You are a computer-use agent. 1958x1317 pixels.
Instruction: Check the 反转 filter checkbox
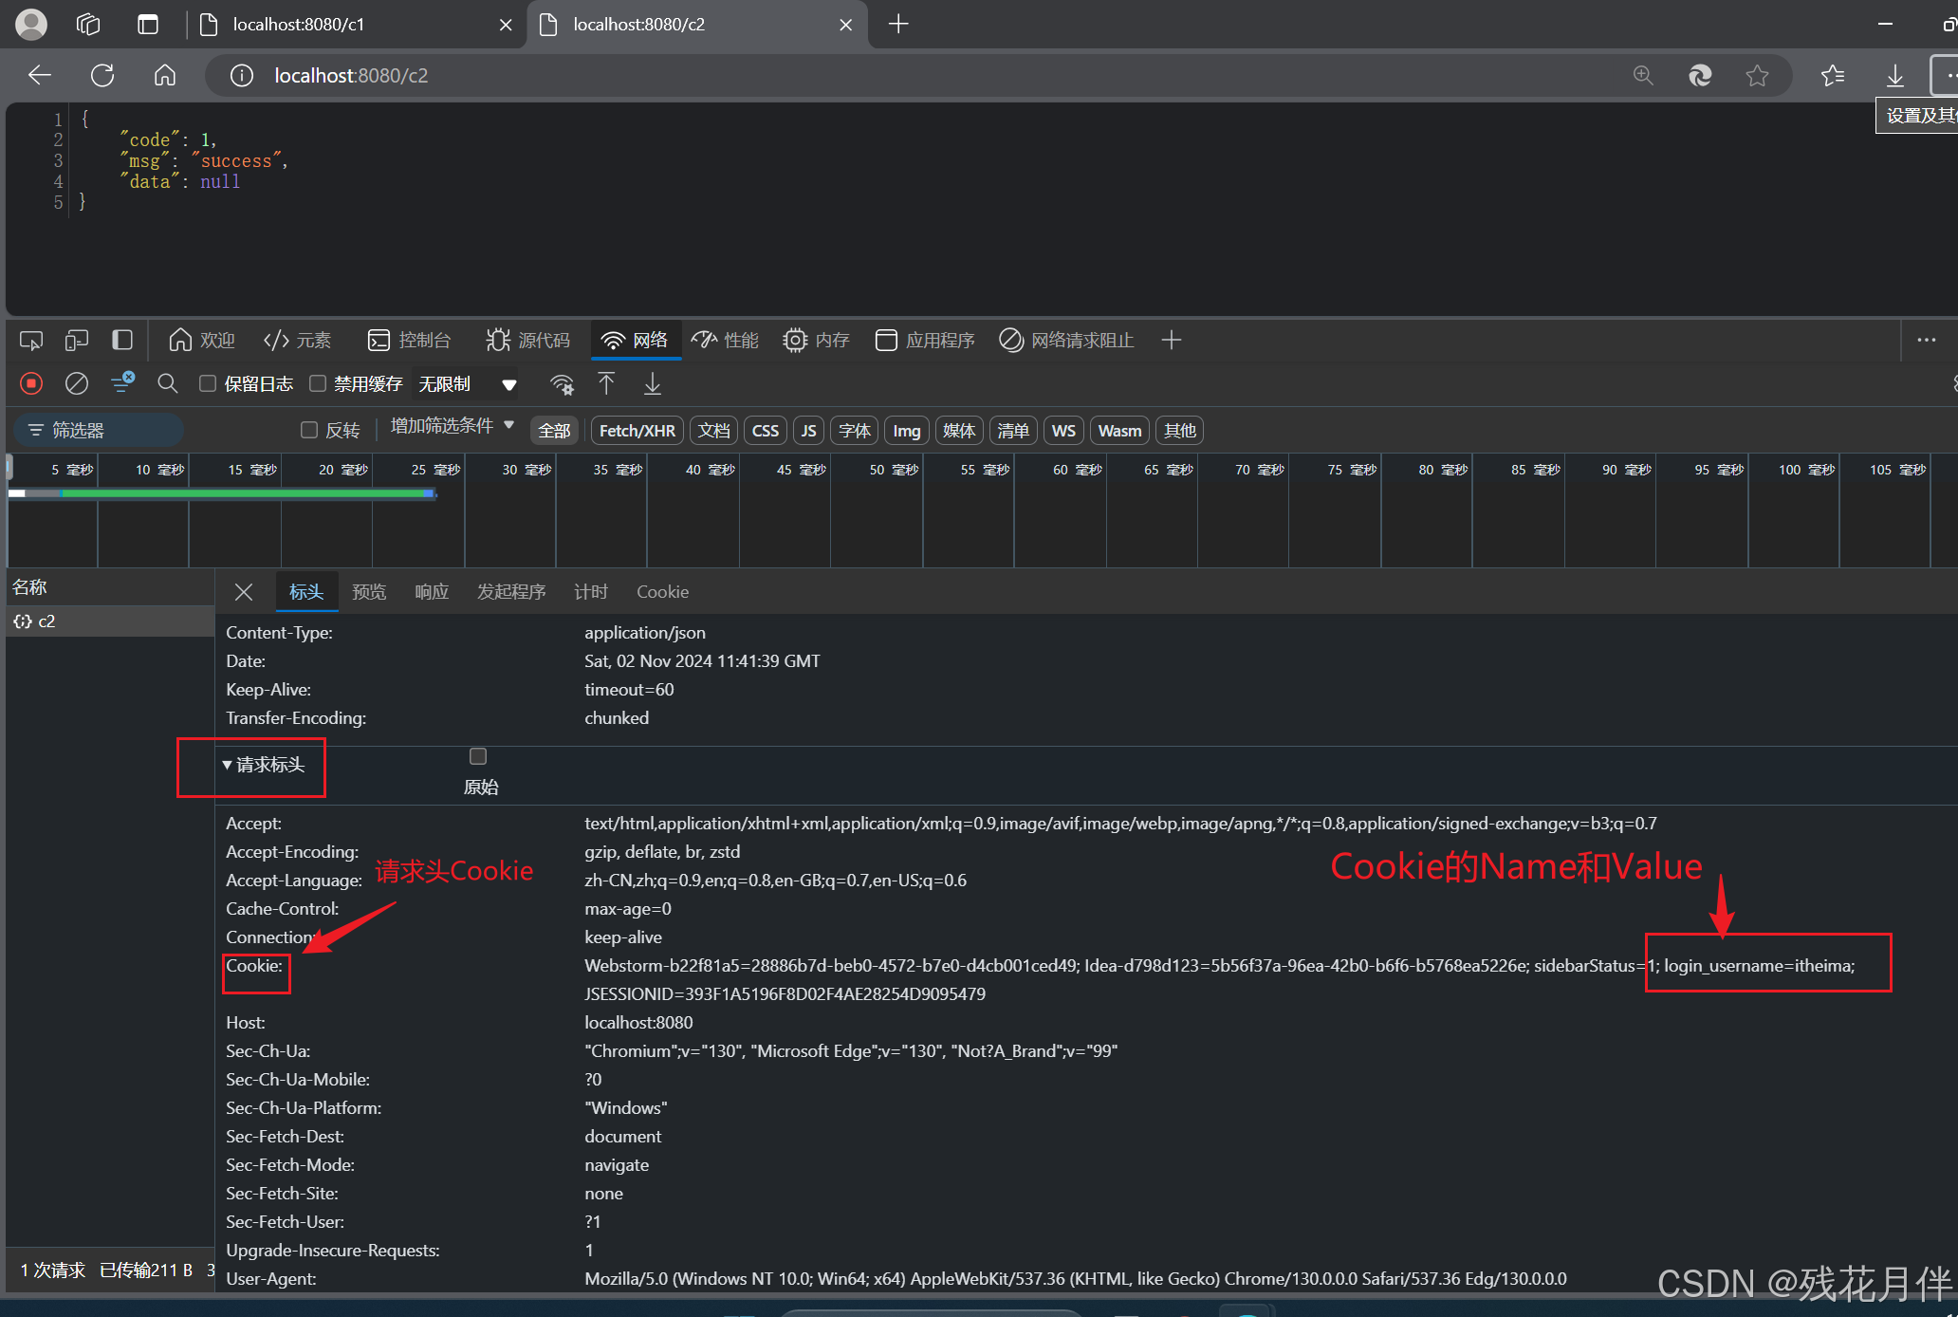[x=308, y=430]
